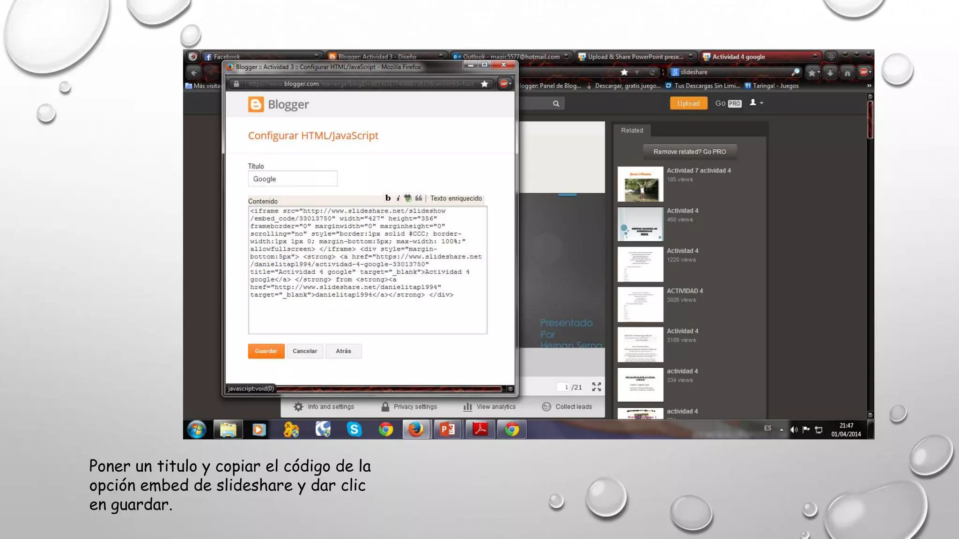This screenshot has width=959, height=539.
Task: Insert link with editor link icon
Action: tap(408, 198)
